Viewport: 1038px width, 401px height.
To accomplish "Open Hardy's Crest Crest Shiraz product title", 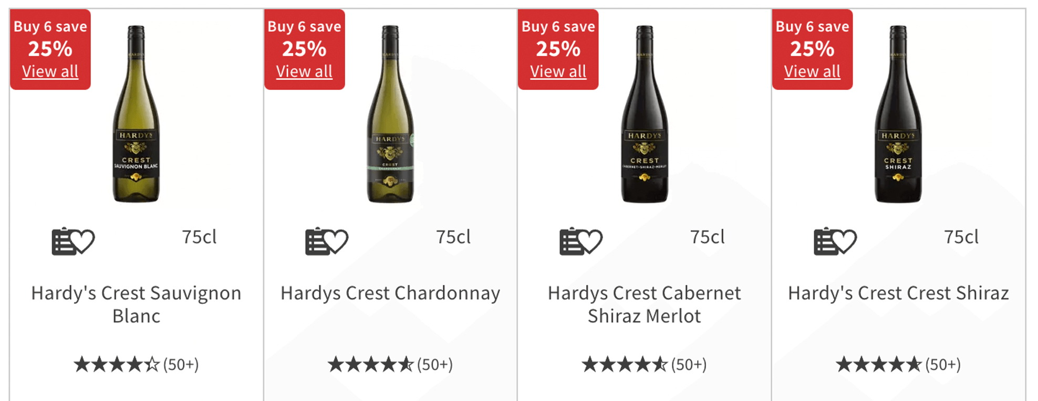I will click(898, 293).
